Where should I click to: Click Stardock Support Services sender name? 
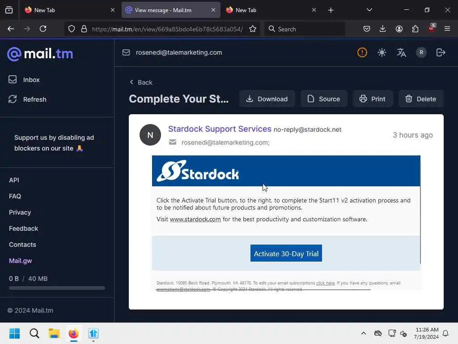pyautogui.click(x=220, y=129)
